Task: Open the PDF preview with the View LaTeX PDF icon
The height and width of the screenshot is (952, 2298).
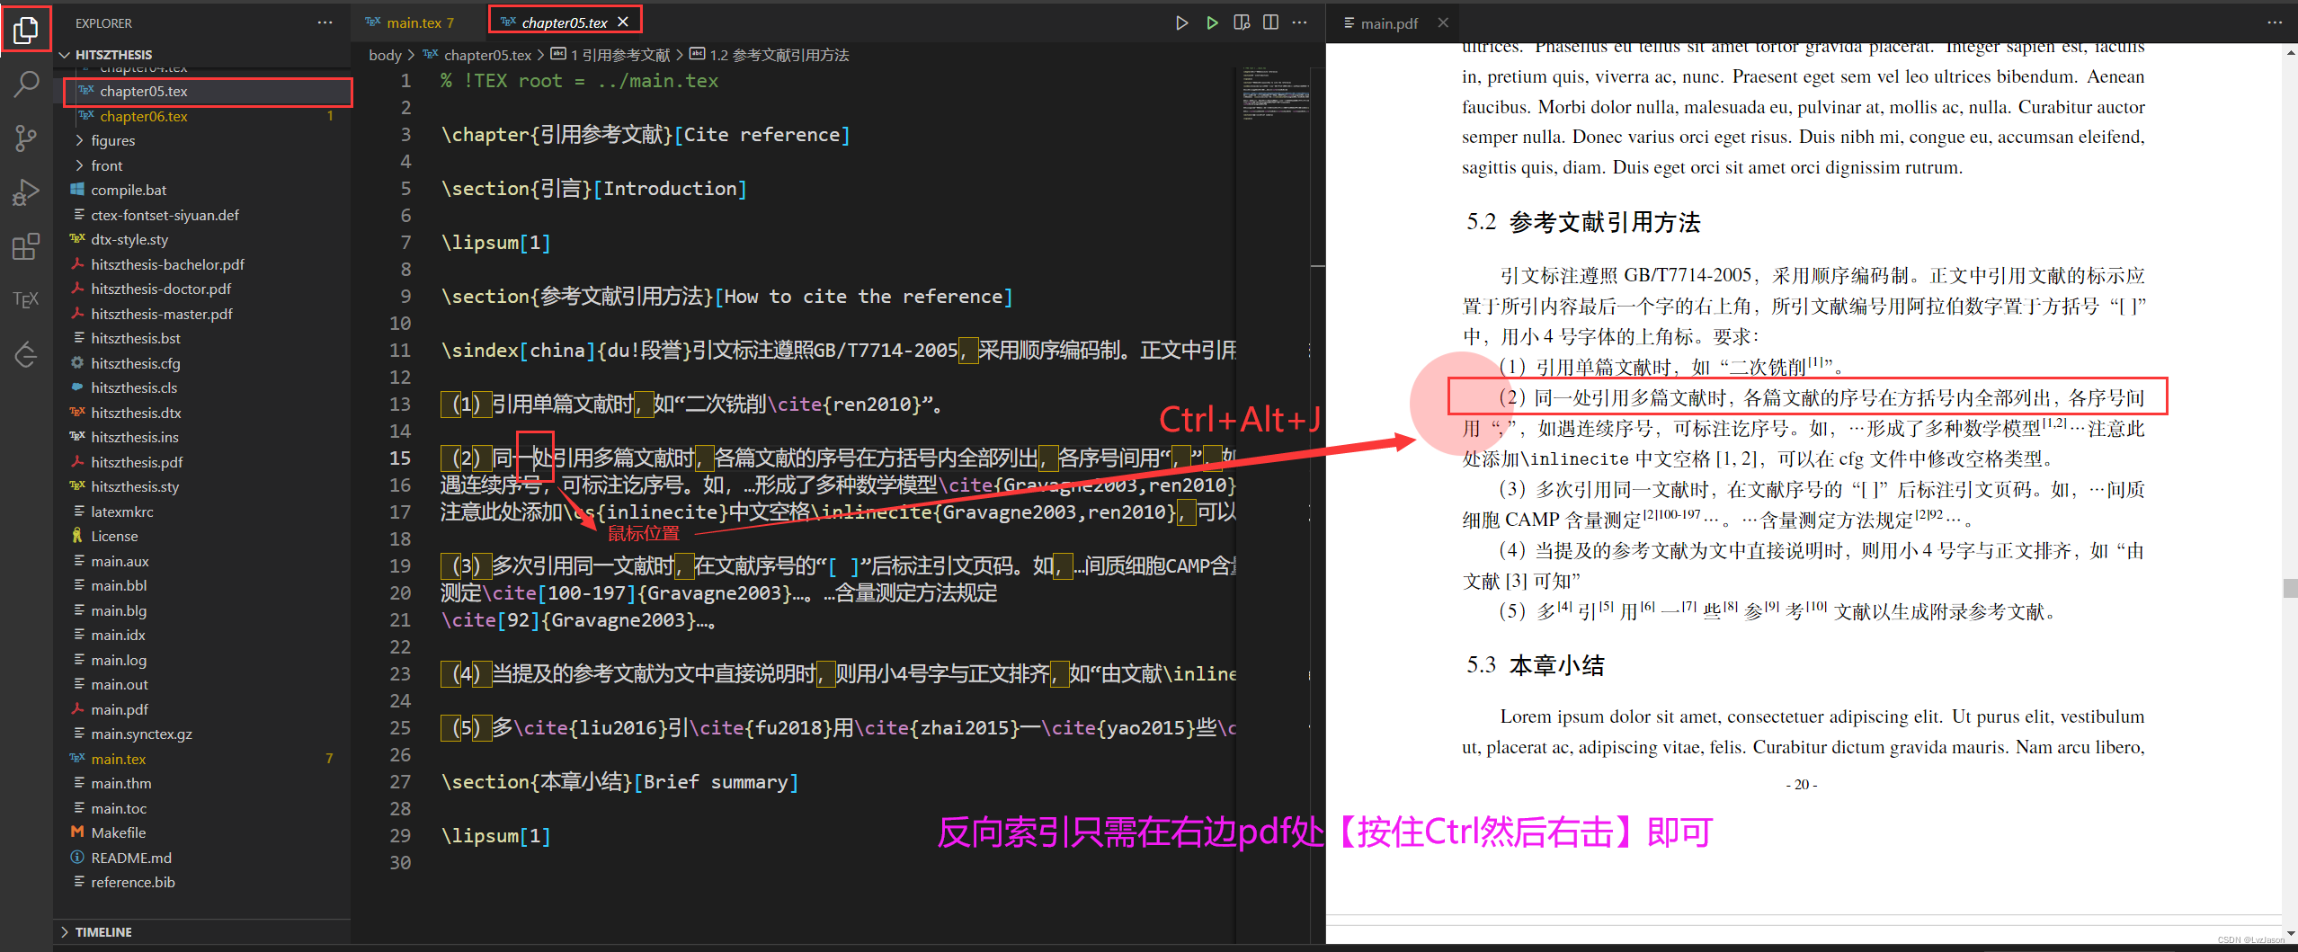Action: tap(1242, 22)
